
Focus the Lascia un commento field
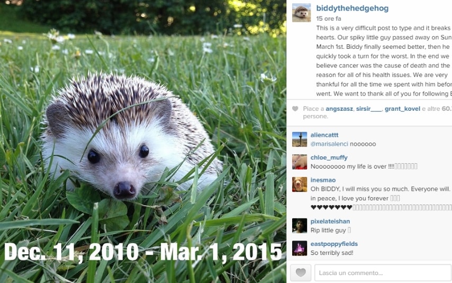[x=383, y=272]
